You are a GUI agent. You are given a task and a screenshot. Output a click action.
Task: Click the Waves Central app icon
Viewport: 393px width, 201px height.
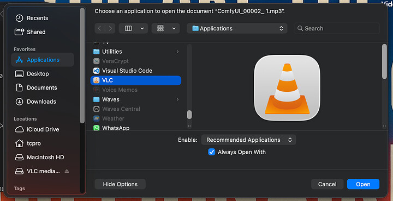click(96, 109)
